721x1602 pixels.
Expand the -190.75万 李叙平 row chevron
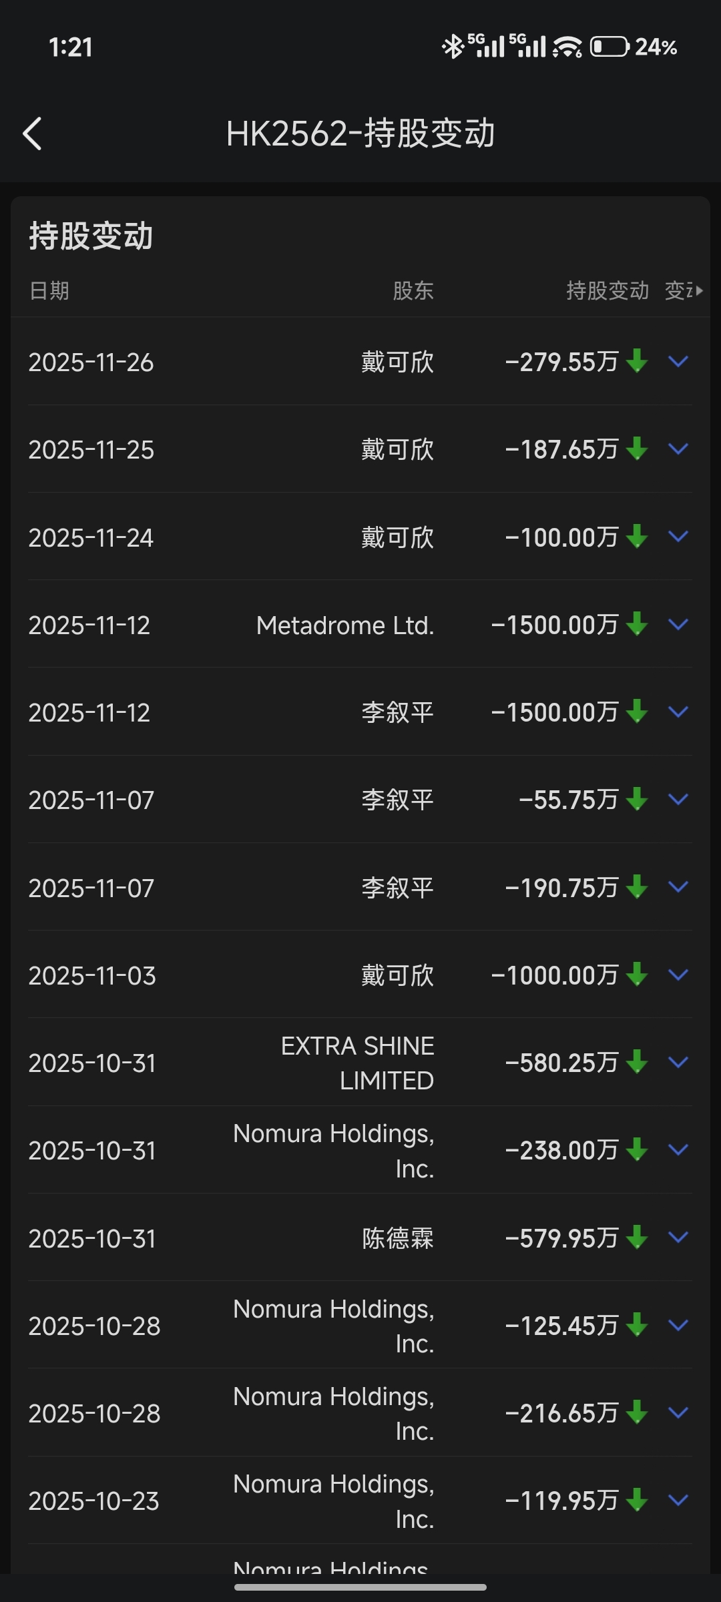[678, 887]
